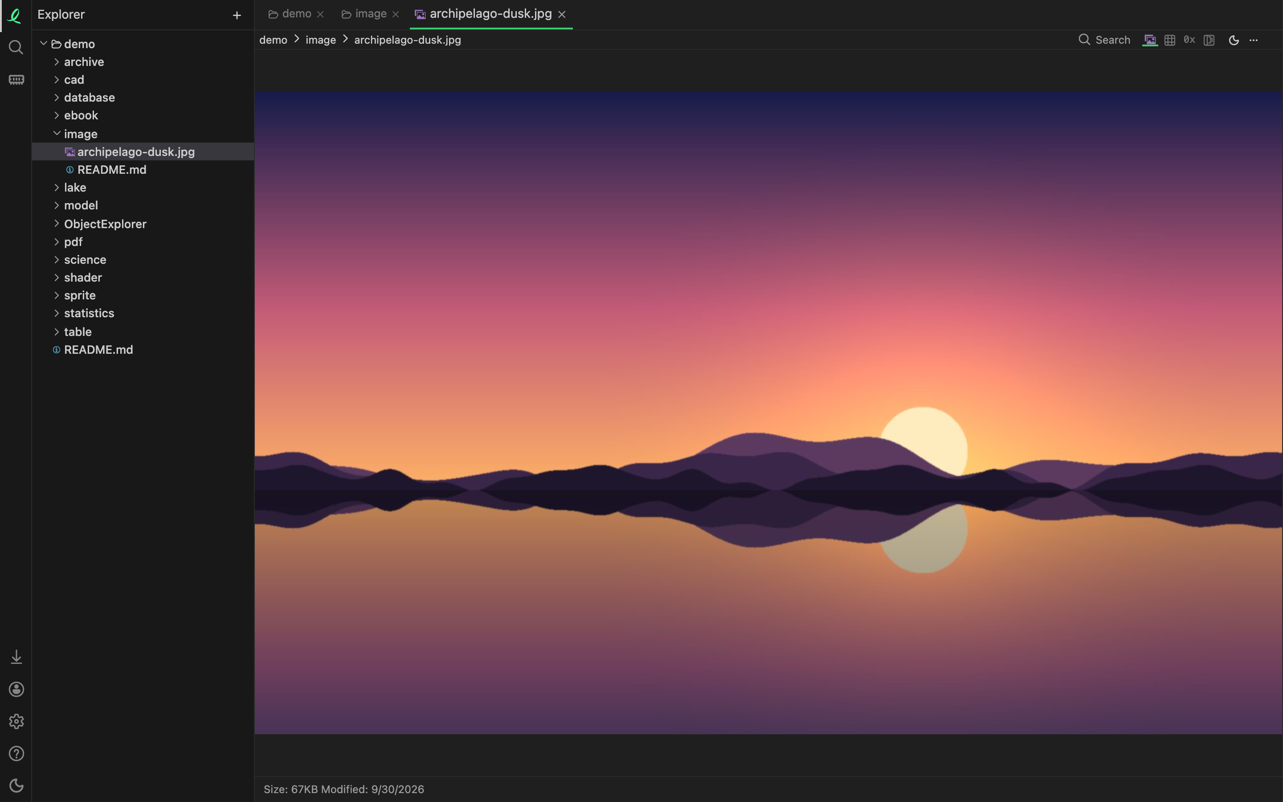
Task: Click the download icon in the sidebar
Action: tap(16, 657)
